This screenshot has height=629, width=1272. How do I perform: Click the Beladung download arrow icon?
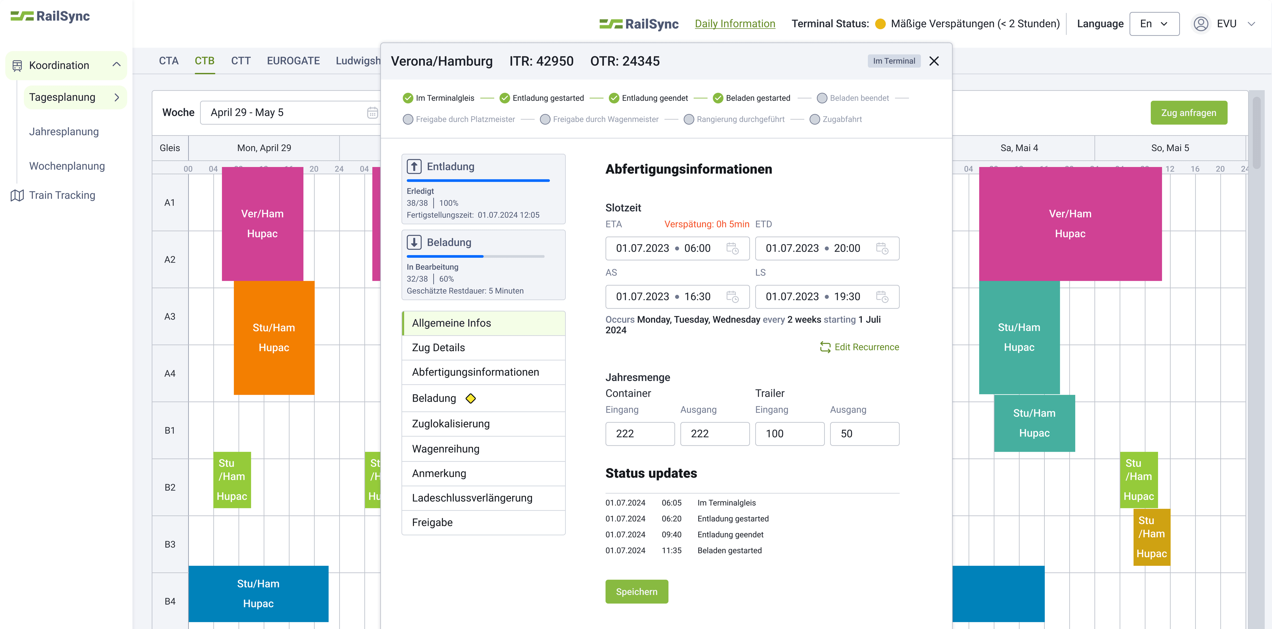pos(414,242)
